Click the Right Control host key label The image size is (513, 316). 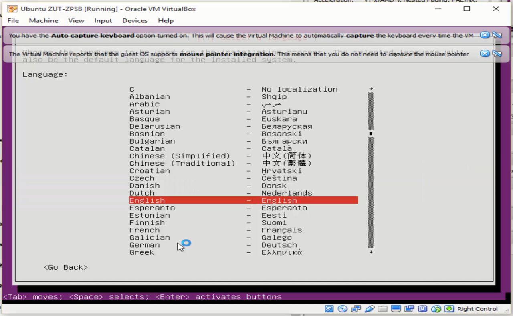pyautogui.click(x=477, y=309)
